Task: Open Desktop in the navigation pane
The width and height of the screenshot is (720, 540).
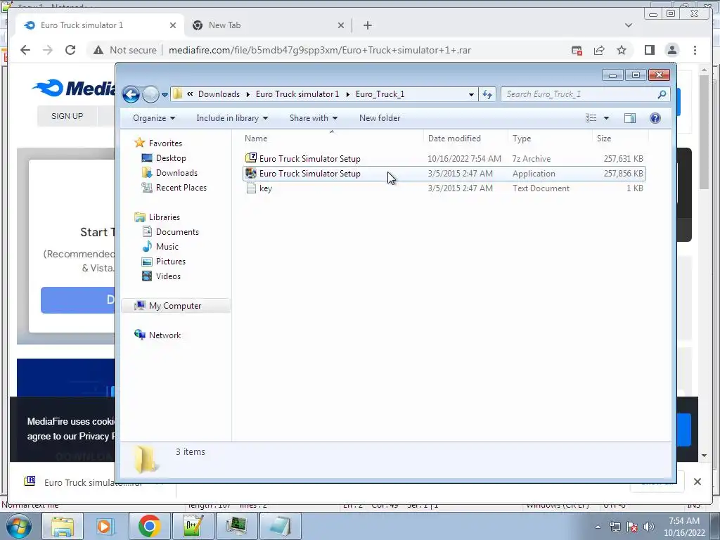Action: point(171,158)
